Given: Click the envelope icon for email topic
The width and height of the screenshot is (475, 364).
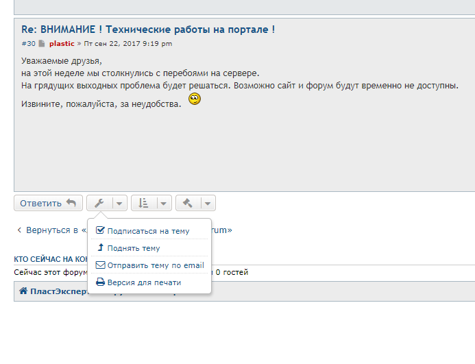Looking at the screenshot, I should pos(101,265).
